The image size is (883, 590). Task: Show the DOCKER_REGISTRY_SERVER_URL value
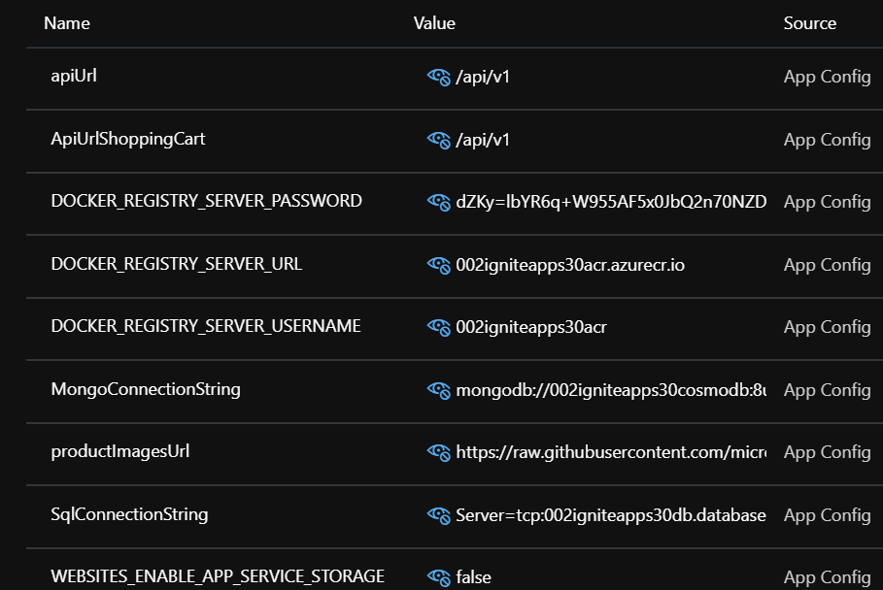[x=437, y=264]
